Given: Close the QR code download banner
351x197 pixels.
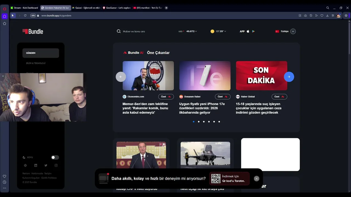Looking at the screenshot, I should (256, 179).
